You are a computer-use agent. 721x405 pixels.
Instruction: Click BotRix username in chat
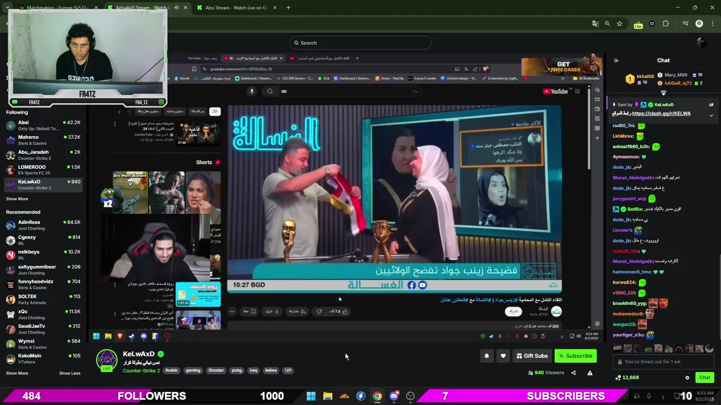tap(635, 209)
